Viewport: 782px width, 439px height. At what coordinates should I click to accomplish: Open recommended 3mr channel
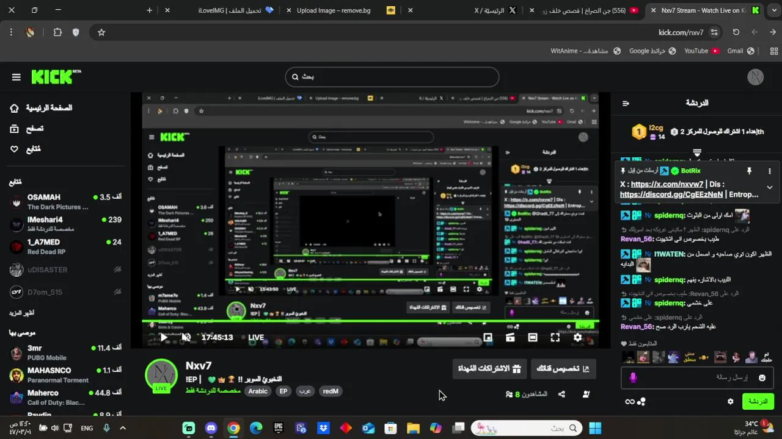[x=65, y=352]
